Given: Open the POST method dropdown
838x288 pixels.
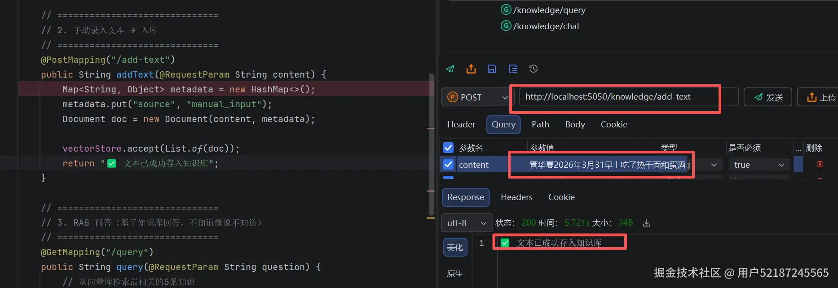Looking at the screenshot, I should pos(478,97).
